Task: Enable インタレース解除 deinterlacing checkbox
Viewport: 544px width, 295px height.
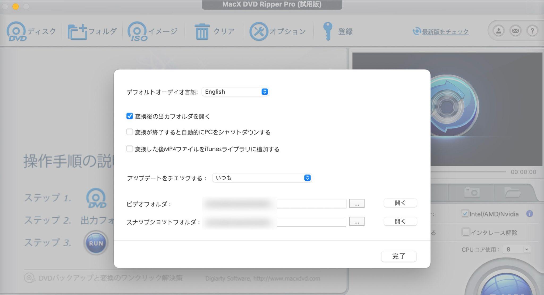Action: tap(466, 232)
